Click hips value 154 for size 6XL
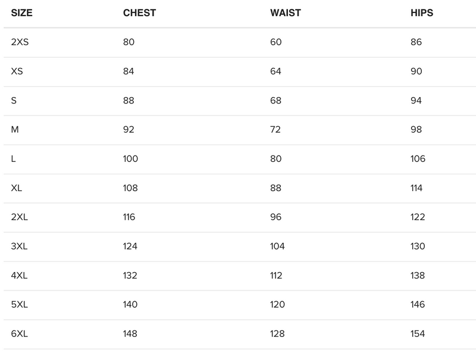The image size is (476, 356). pos(418,334)
